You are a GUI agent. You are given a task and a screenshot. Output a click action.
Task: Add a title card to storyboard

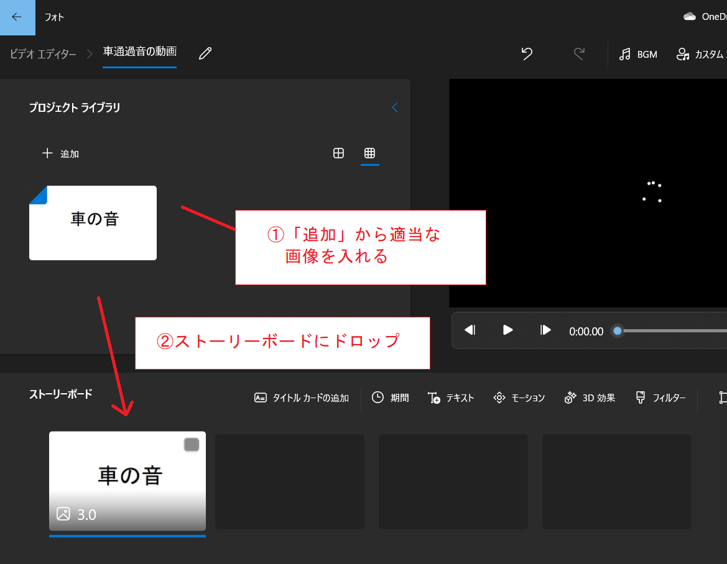pos(302,398)
